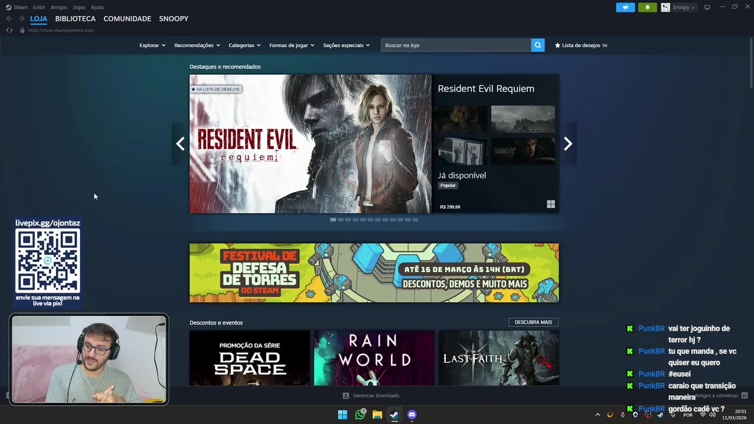This screenshot has width=754, height=424.
Task: Click the DESCUBRA MAIS button
Action: (x=533, y=322)
